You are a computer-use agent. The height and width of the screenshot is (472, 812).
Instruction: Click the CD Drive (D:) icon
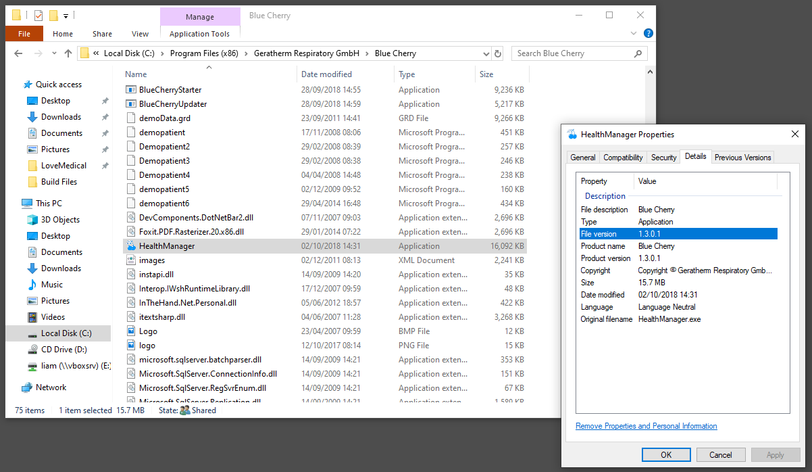tap(32, 350)
